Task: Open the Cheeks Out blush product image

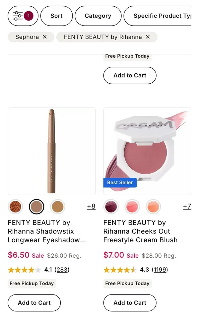Action: [147, 149]
